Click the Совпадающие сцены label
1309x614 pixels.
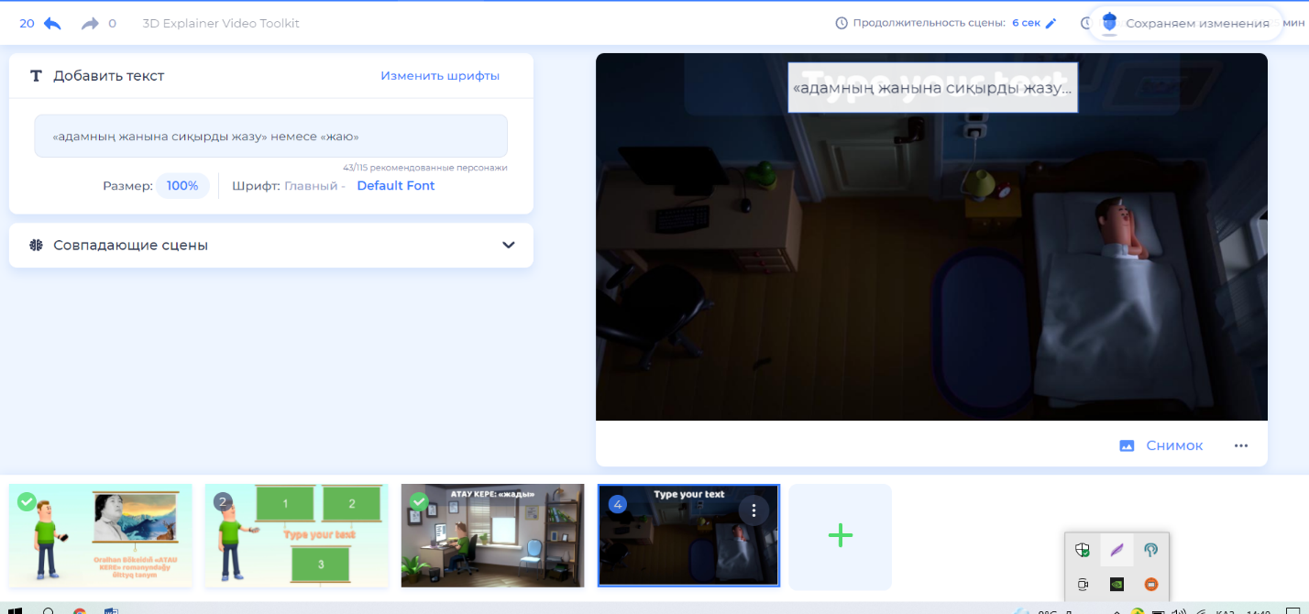click(x=130, y=246)
